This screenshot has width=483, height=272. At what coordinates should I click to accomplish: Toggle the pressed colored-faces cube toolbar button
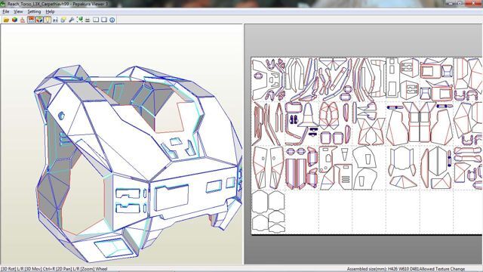click(39, 20)
